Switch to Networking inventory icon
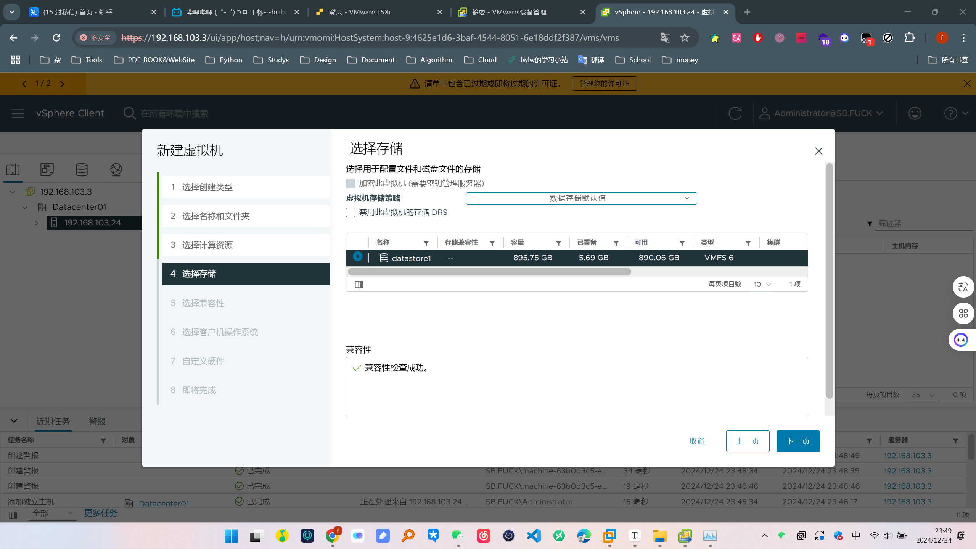976x549 pixels. [x=116, y=169]
